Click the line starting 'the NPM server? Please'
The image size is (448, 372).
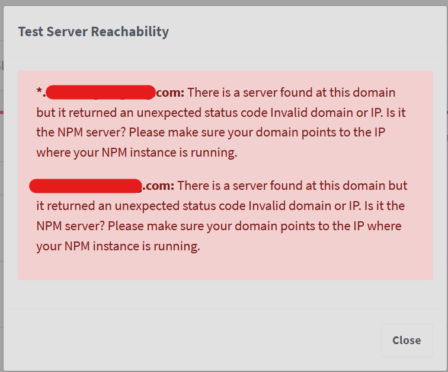(210, 132)
